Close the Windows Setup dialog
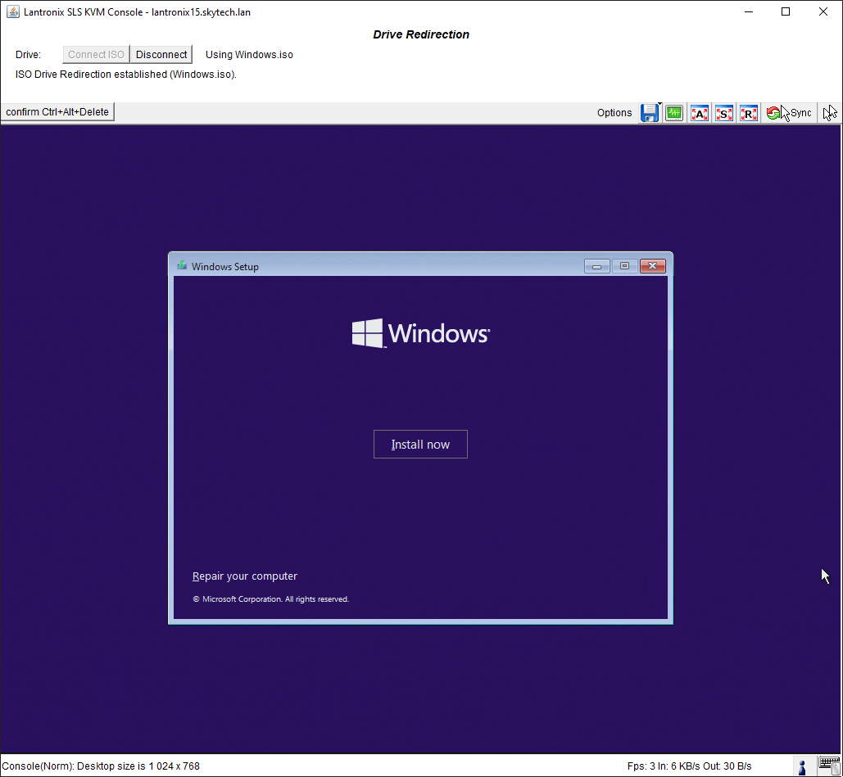The width and height of the screenshot is (843, 777). point(652,266)
